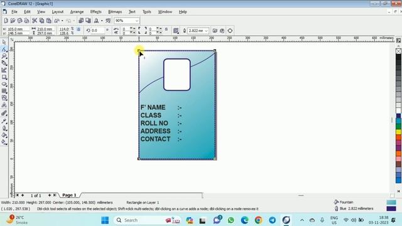The width and height of the screenshot is (402, 226).
Task: Select the Outline tool in toolbox
Action: pos(4,128)
